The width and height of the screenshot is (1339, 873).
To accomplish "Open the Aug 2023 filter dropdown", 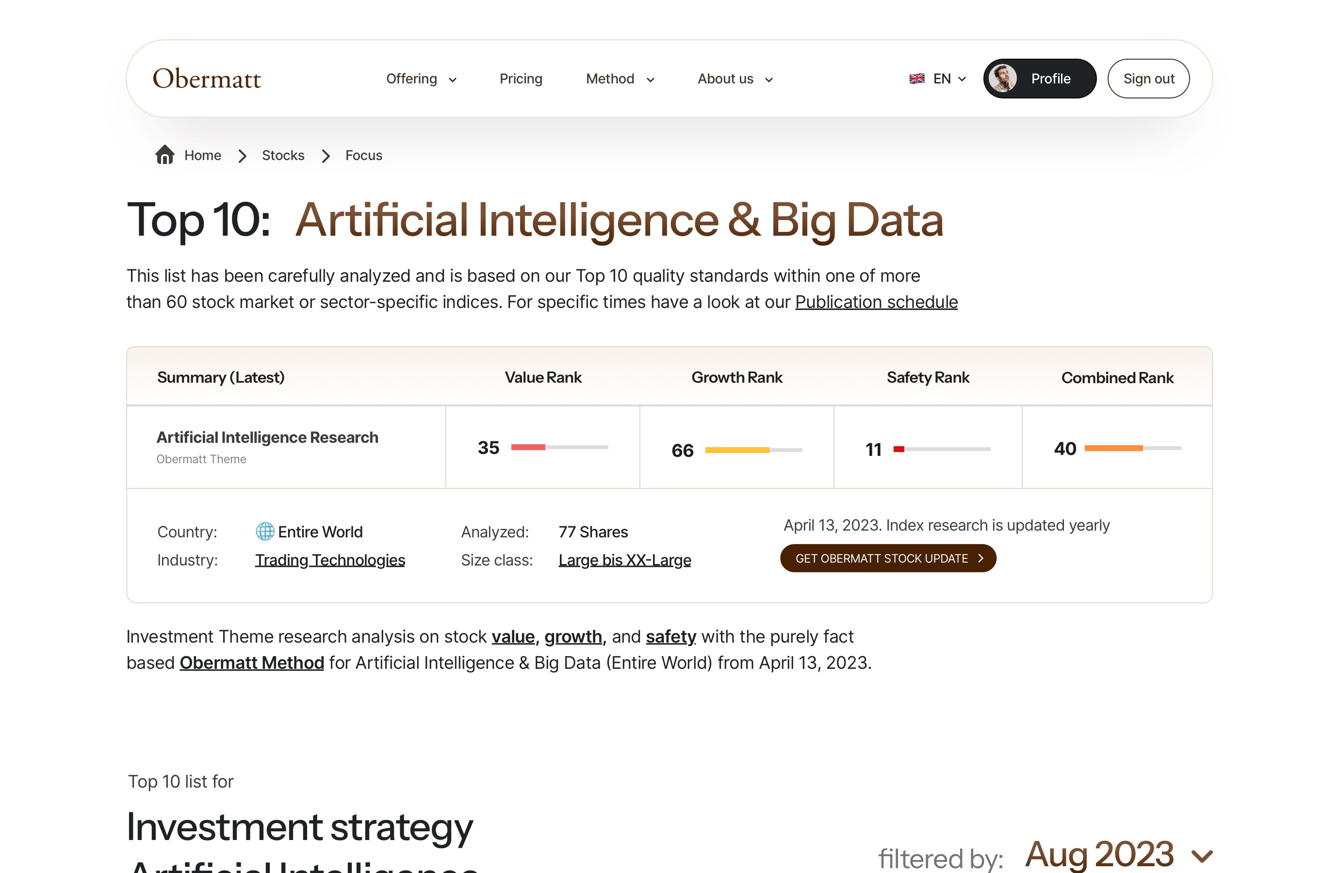I will [x=1118, y=854].
